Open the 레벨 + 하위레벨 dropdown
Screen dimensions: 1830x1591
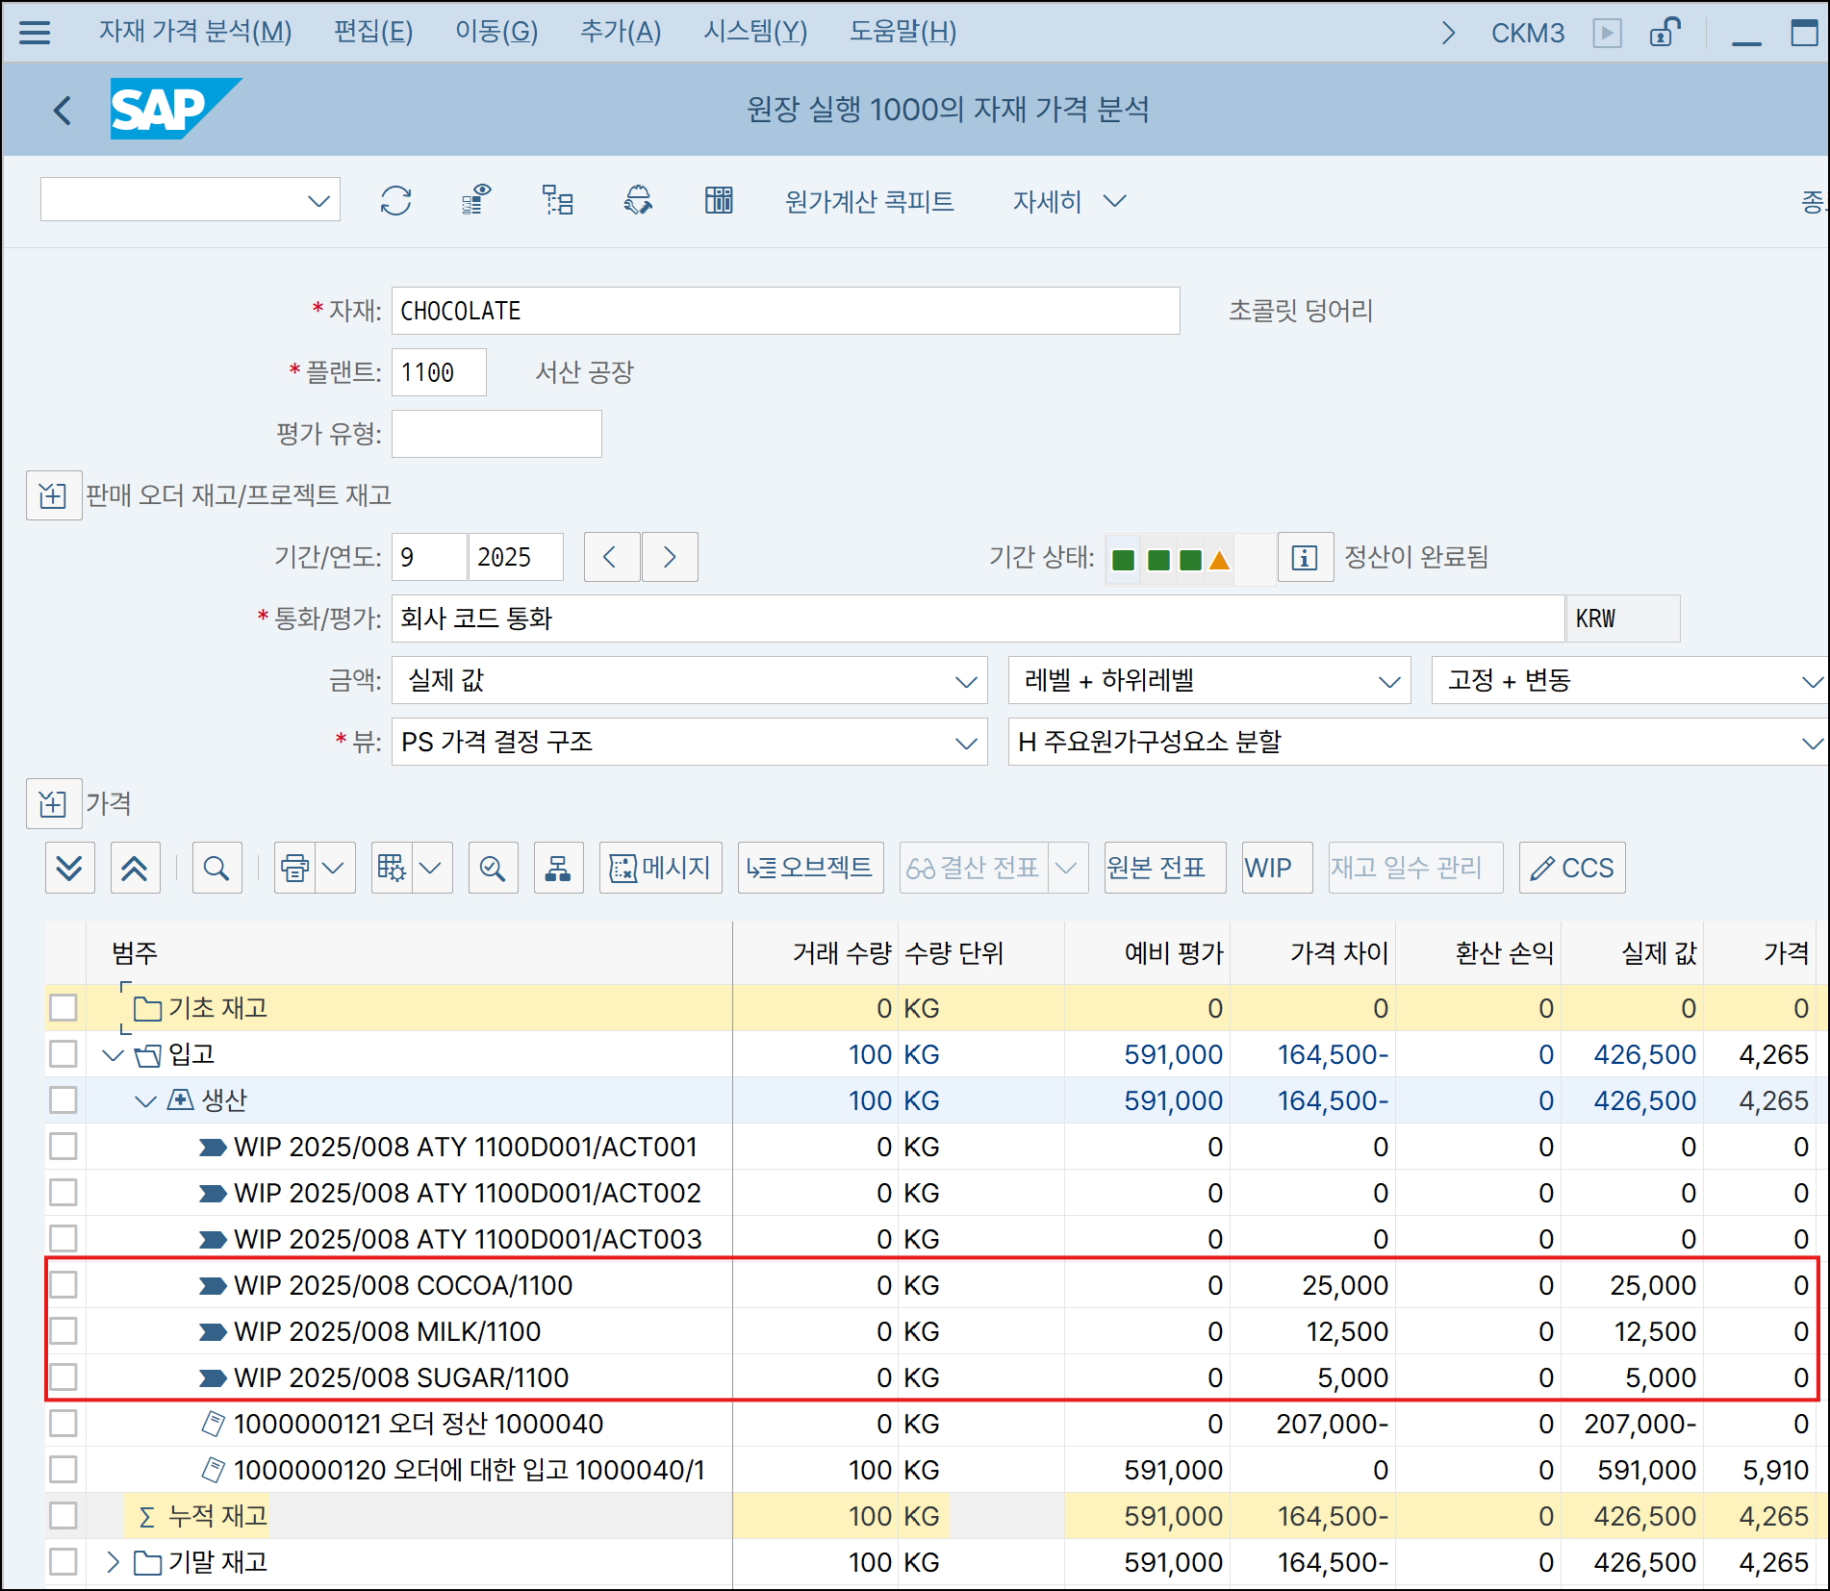coord(1209,680)
